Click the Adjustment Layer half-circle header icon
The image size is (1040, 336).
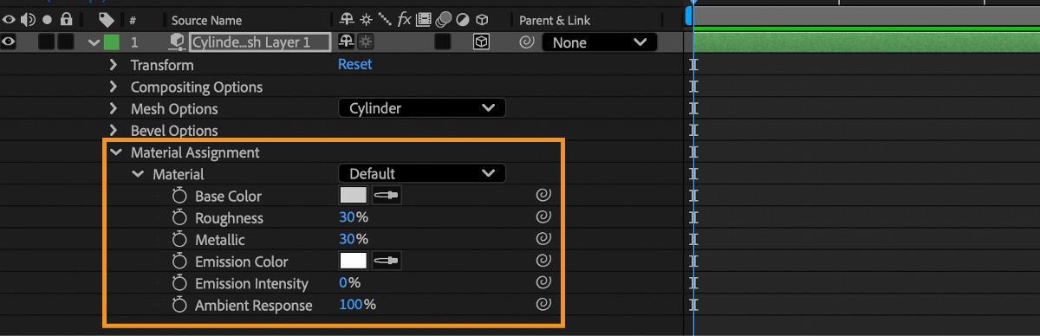pos(463,19)
